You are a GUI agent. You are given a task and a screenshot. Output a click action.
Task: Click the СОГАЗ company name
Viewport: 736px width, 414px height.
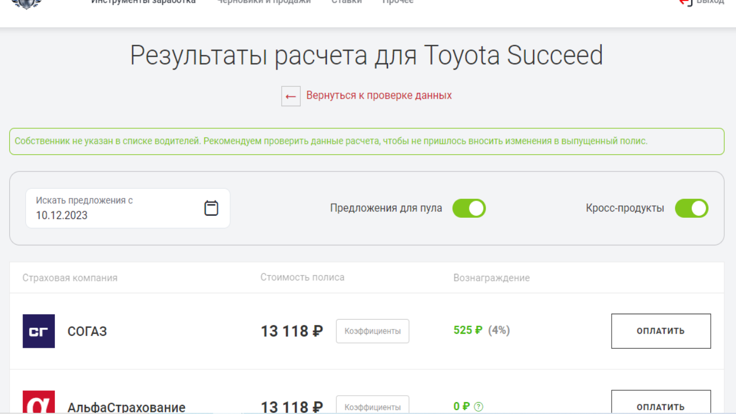87,331
